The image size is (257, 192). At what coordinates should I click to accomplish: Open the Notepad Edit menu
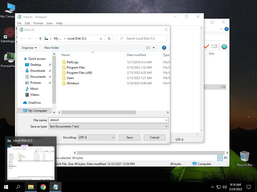pyautogui.click(x=27, y=23)
